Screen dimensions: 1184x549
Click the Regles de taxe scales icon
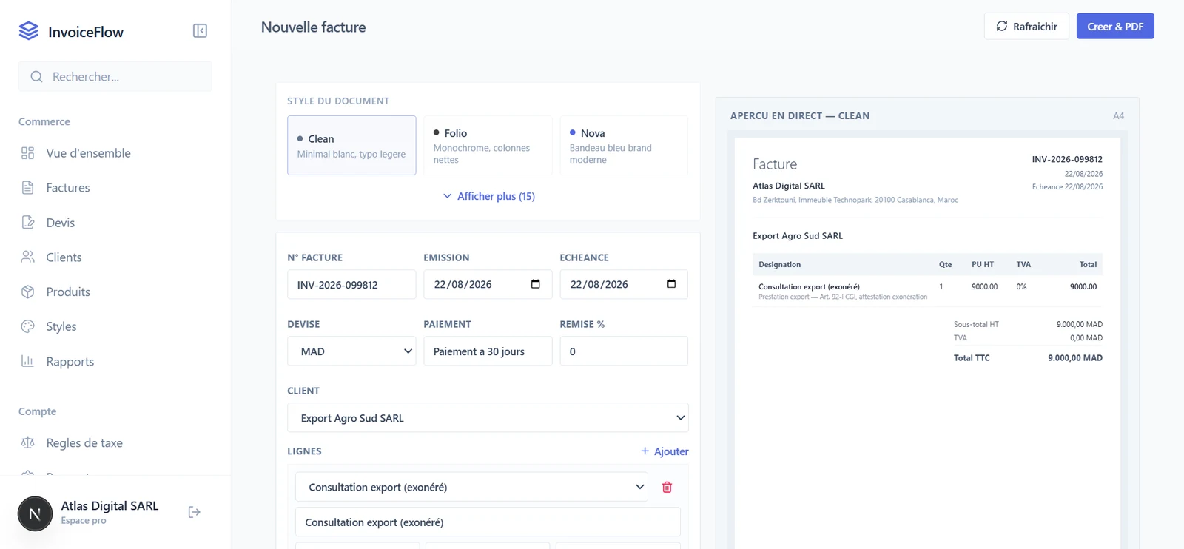[x=28, y=442]
